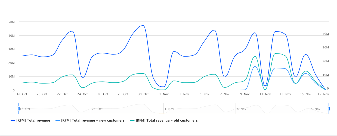Click the teal old customers legend marker
Screen dimensions: 337x136
pos(132,120)
